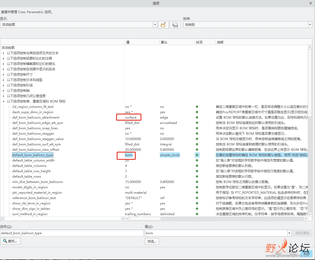Image resolution: width=315 pixels, height=260 pixels.
Task: Click the simple_circle default value
Action: [x=170, y=155]
